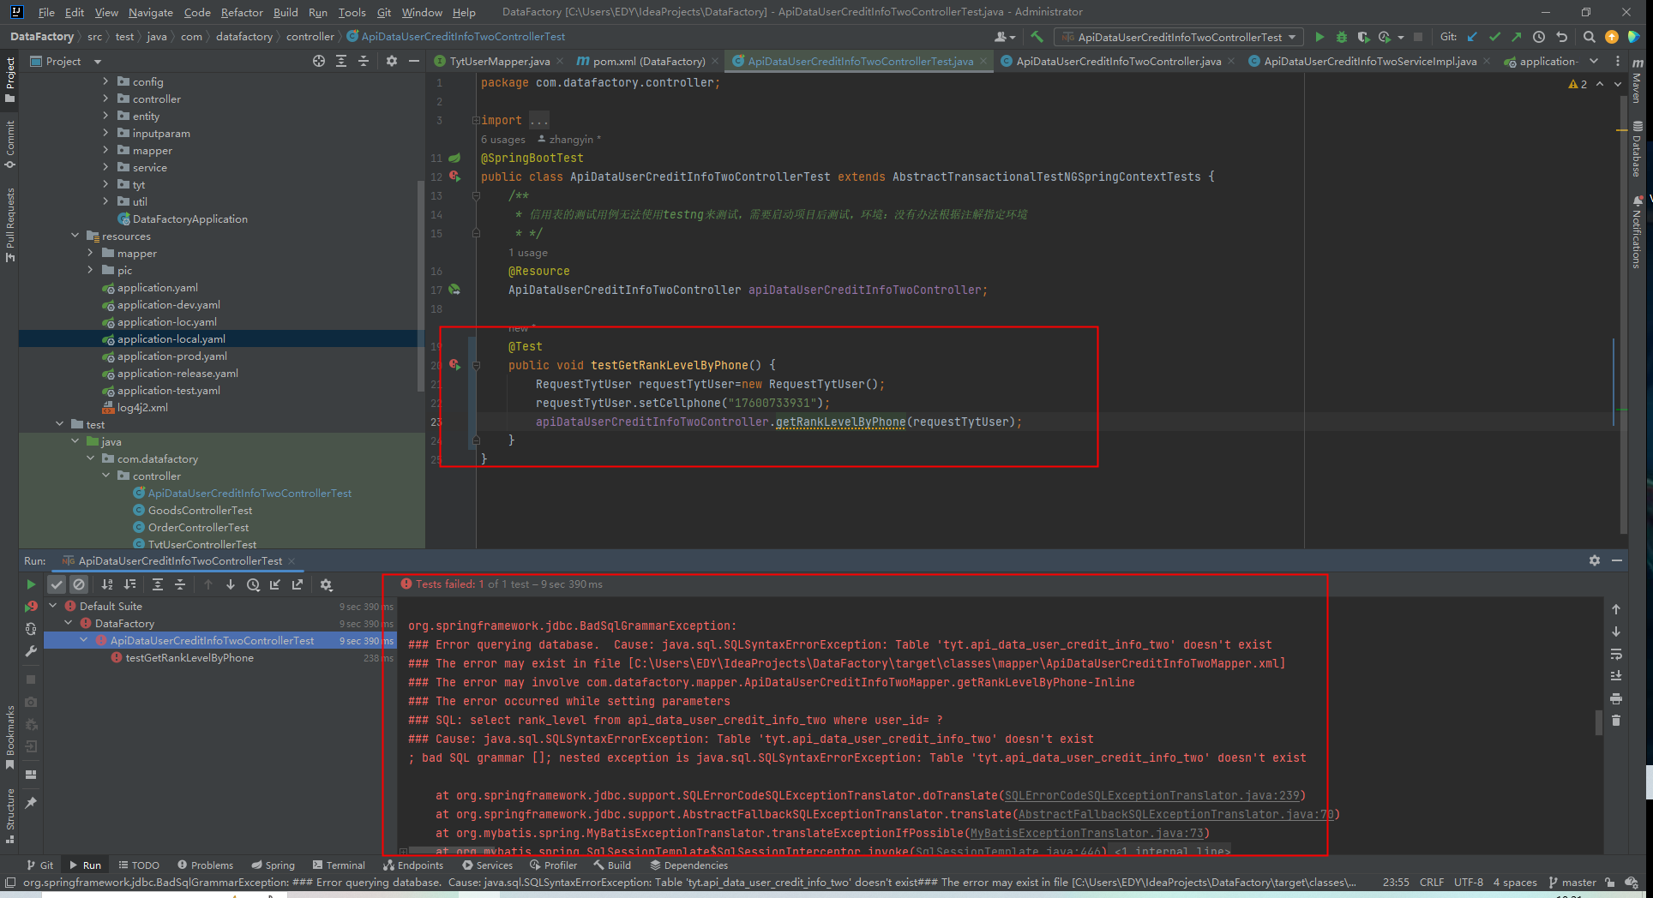Sort test results alphabetically
This screenshot has width=1653, height=898.
[x=107, y=584]
